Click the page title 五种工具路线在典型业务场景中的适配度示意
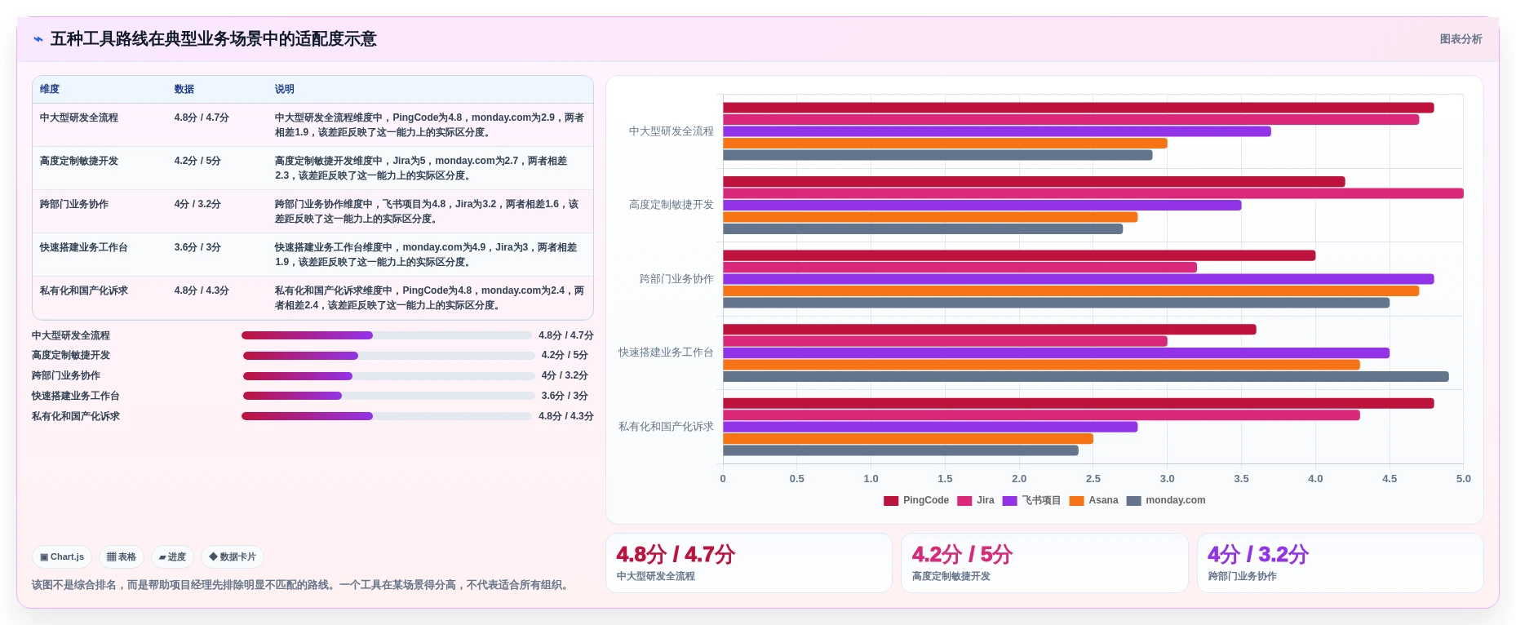 214,39
